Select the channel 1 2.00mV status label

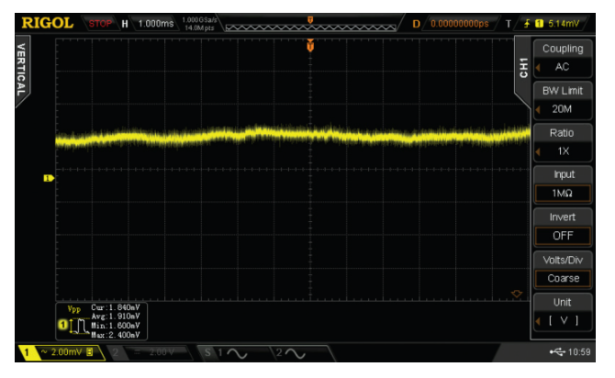tap(62, 352)
